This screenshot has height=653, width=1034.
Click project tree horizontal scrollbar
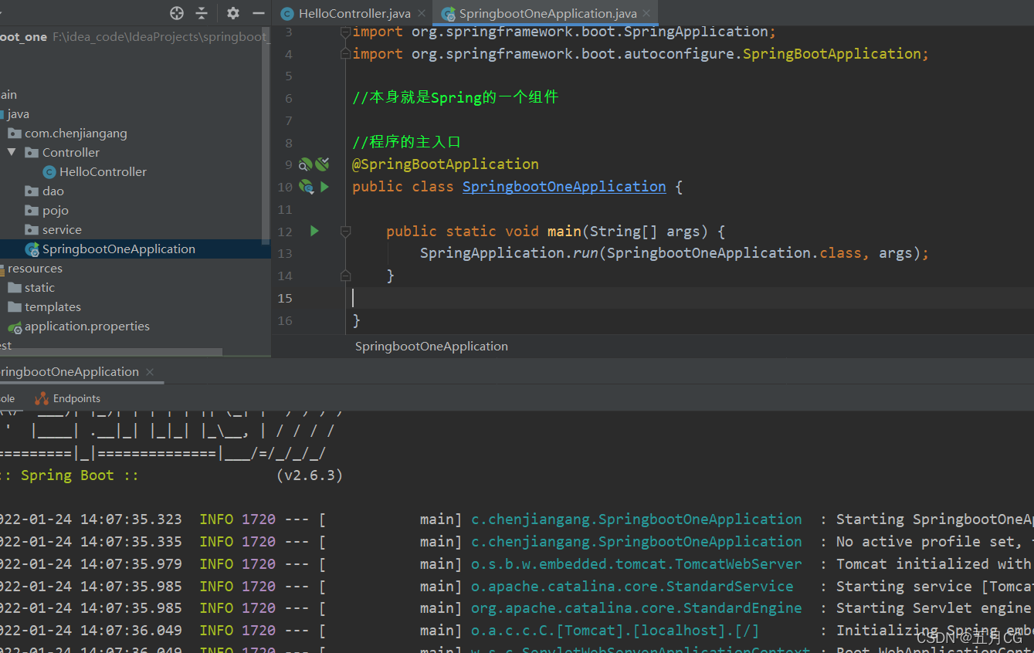[x=111, y=352]
